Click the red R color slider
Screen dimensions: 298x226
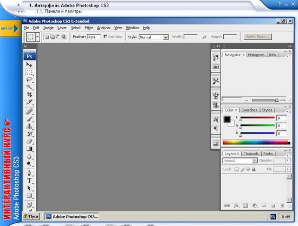[x=257, y=118]
